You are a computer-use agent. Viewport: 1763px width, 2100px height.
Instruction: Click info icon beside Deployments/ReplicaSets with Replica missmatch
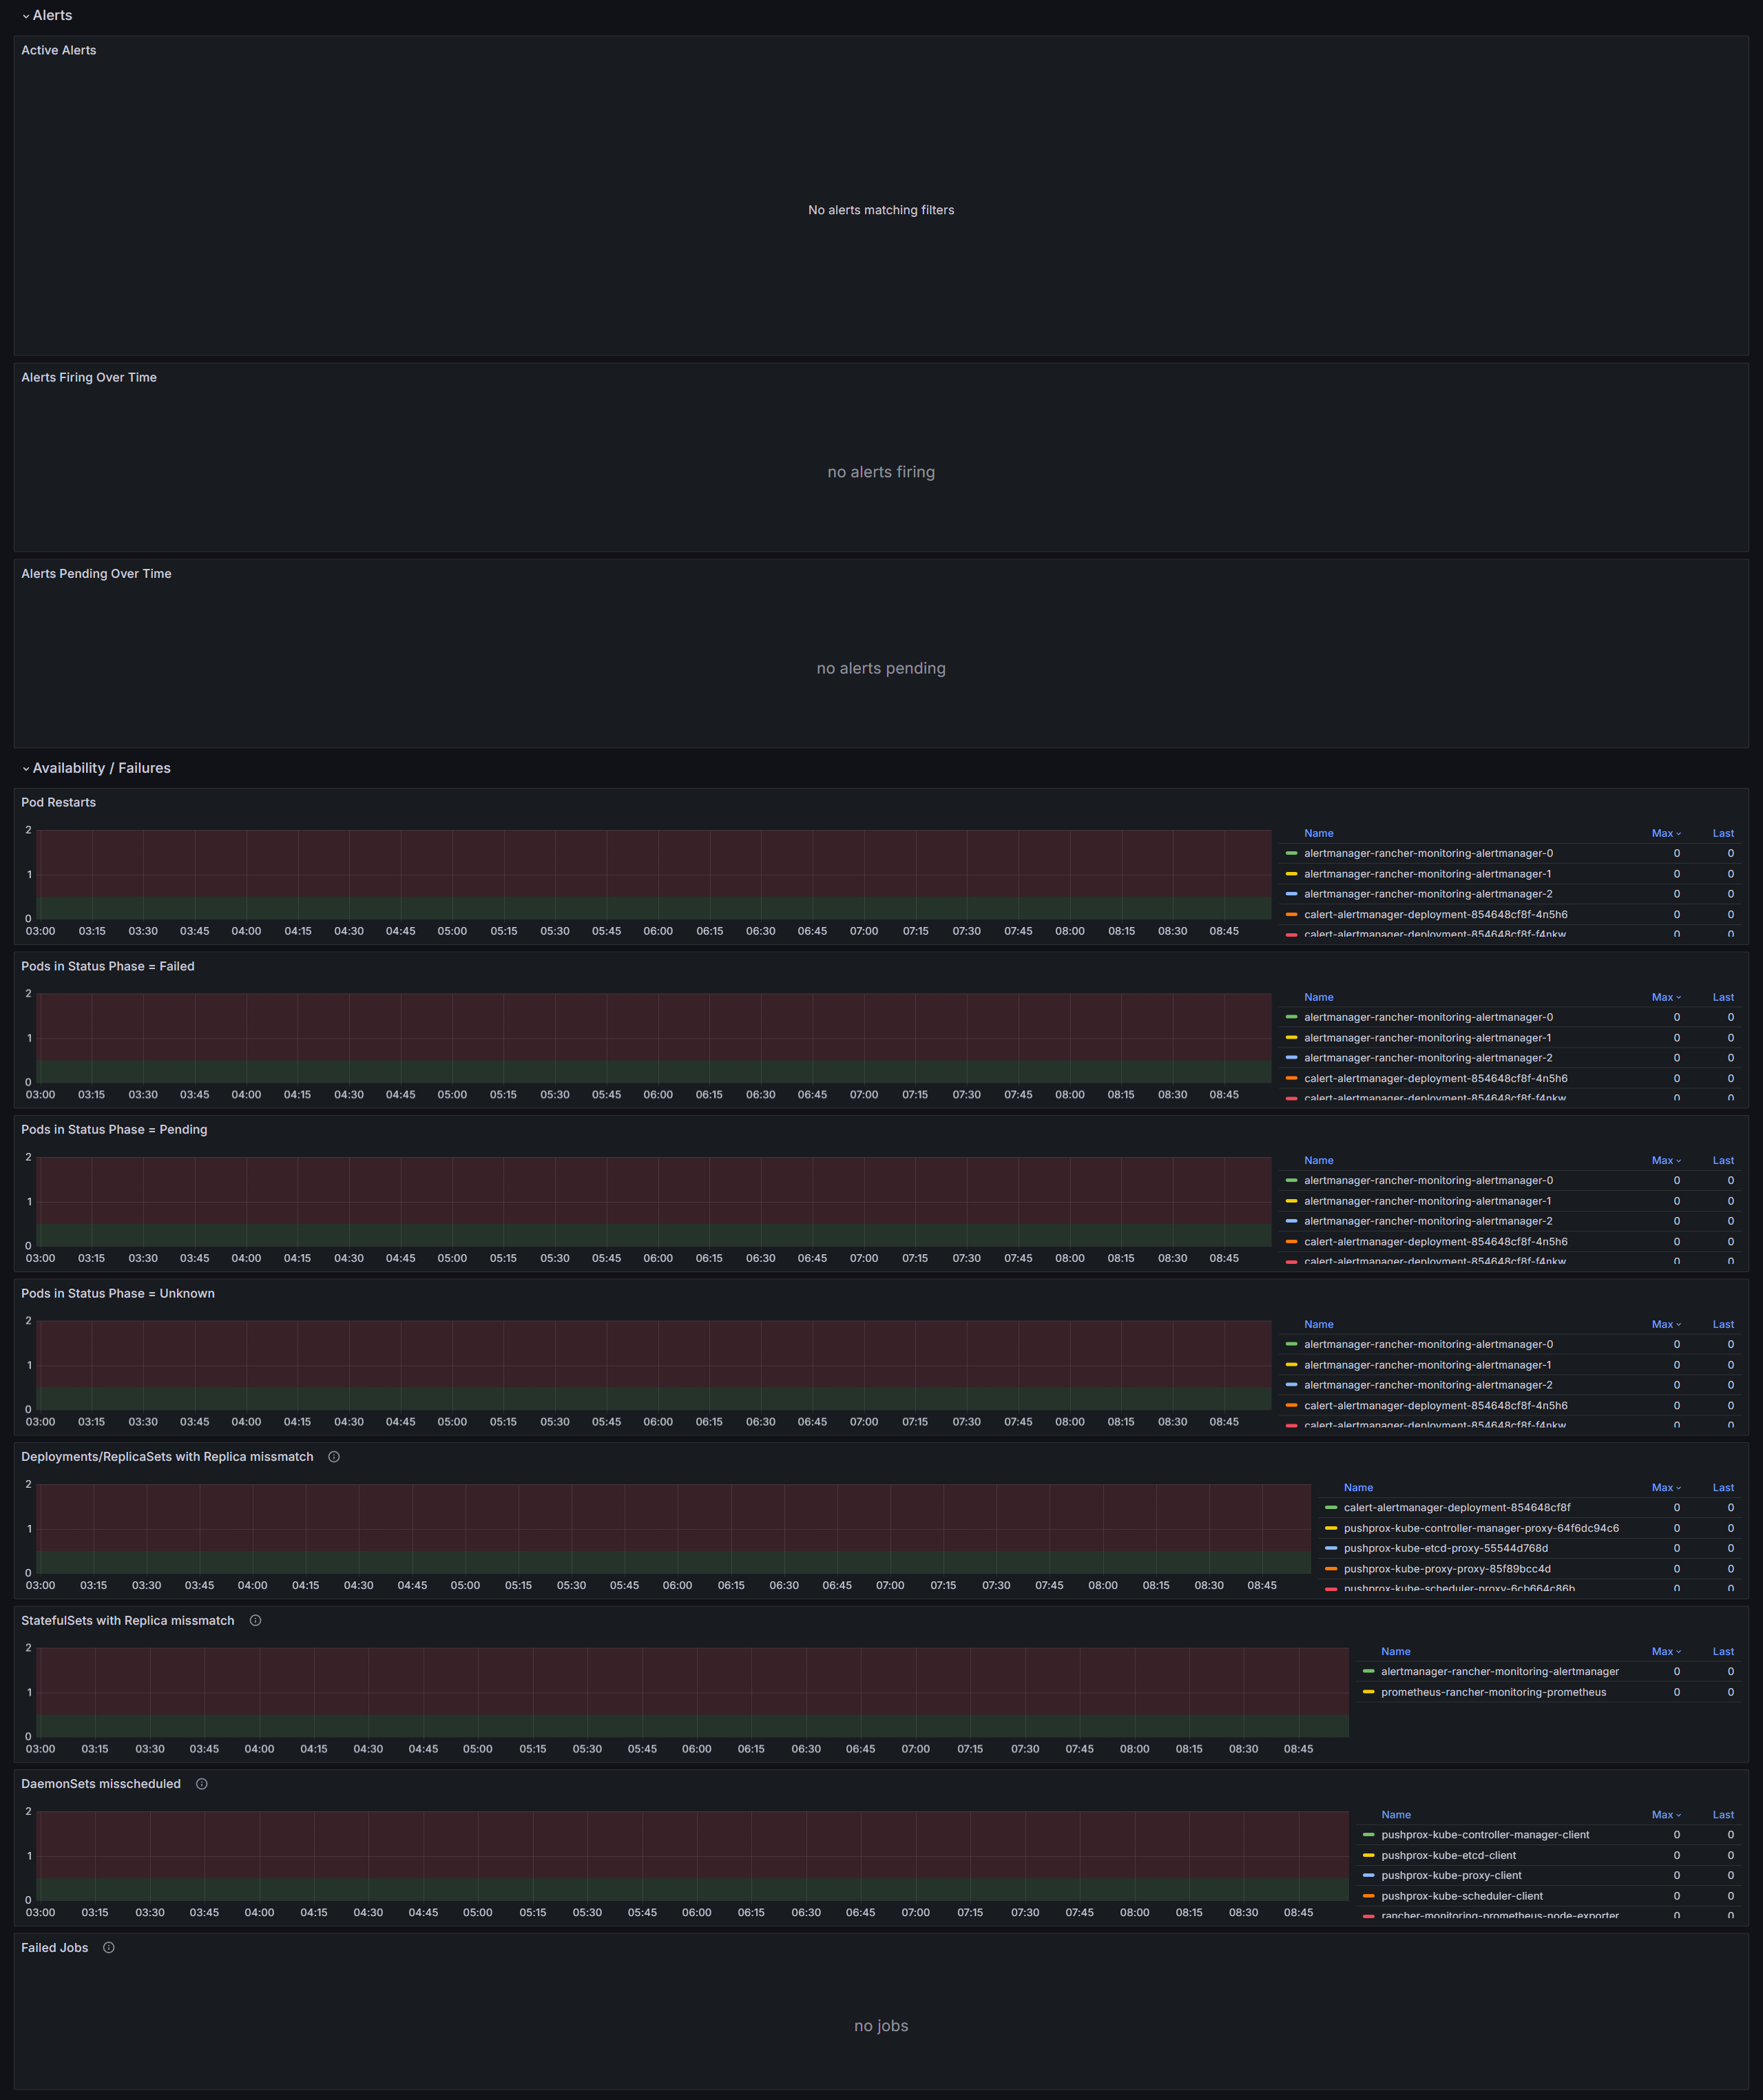tap(334, 1457)
